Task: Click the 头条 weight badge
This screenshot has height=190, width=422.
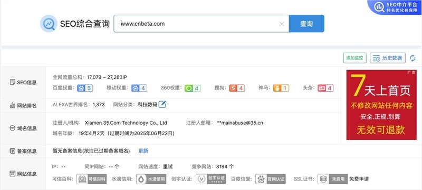Action: [325, 88]
